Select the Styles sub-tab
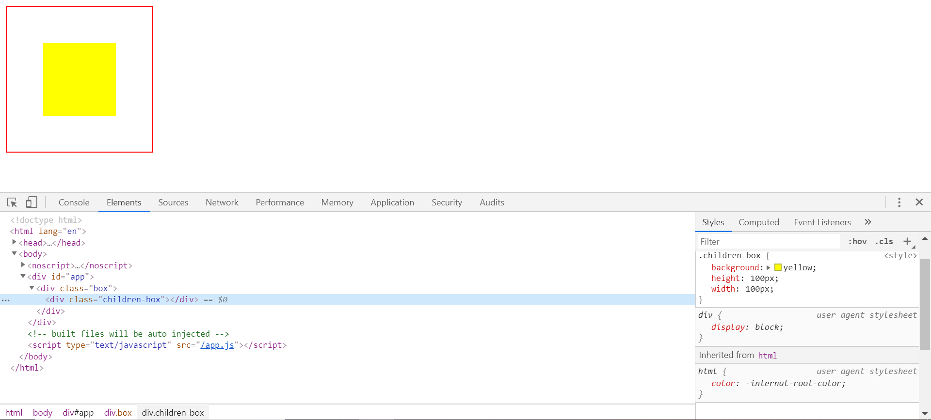Image resolution: width=931 pixels, height=420 pixels. pos(713,222)
